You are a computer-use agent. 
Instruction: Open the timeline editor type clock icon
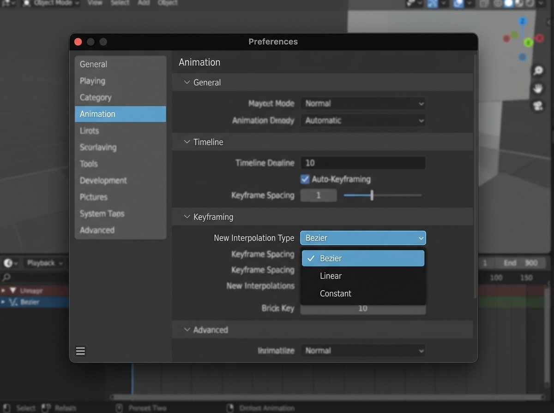point(8,263)
